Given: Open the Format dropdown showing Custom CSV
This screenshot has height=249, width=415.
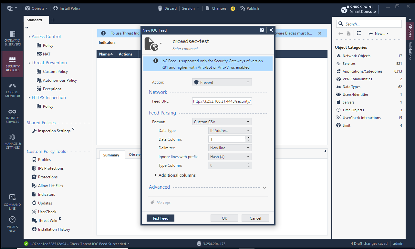Looking at the screenshot, I should (x=222, y=122).
